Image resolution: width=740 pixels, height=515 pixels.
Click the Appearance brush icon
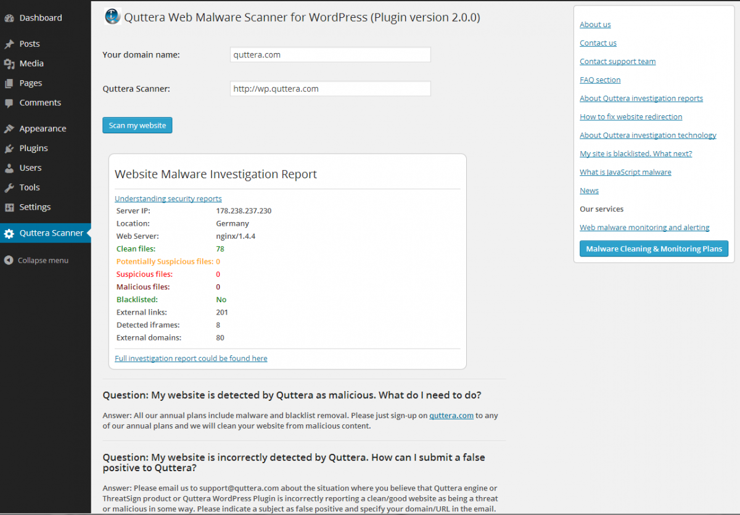(x=11, y=128)
